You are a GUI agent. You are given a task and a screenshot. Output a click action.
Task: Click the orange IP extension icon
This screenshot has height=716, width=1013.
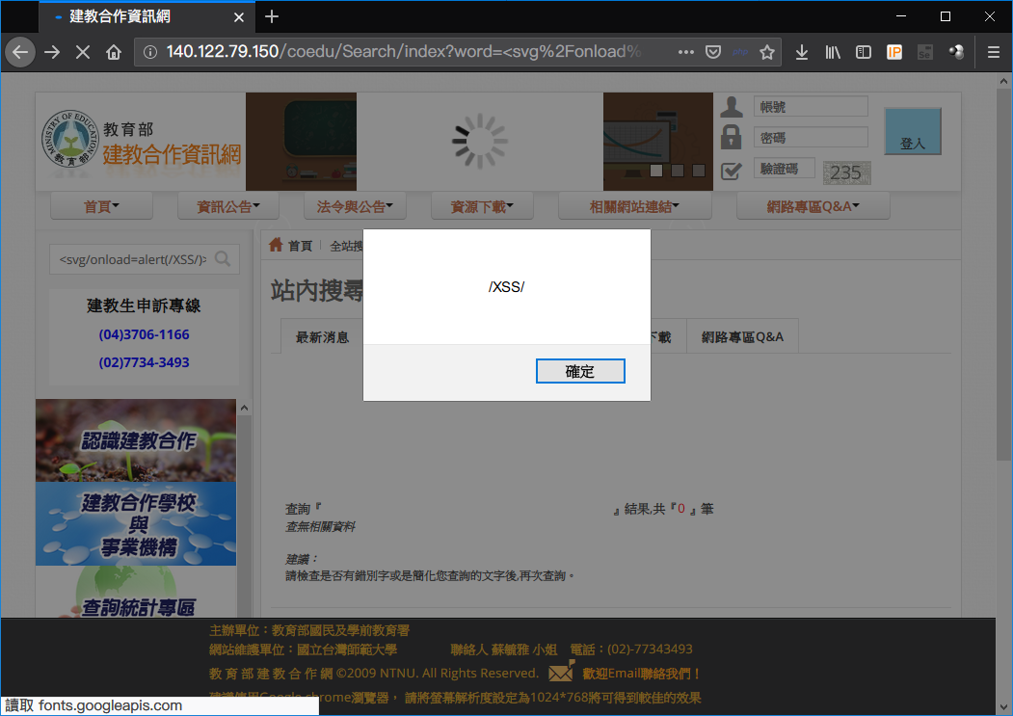coord(894,52)
